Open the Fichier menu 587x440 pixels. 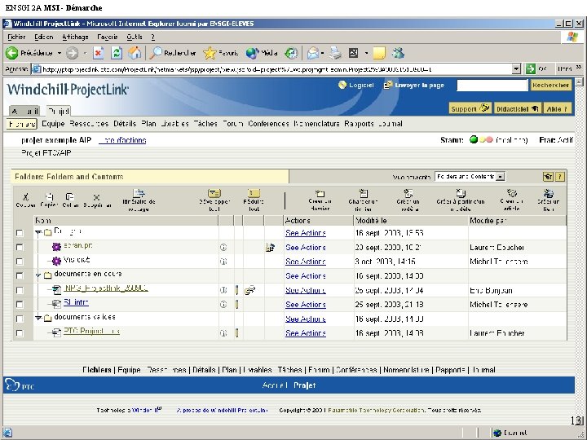(x=16, y=37)
